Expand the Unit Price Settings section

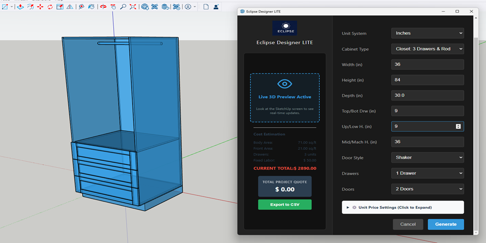[x=403, y=207]
